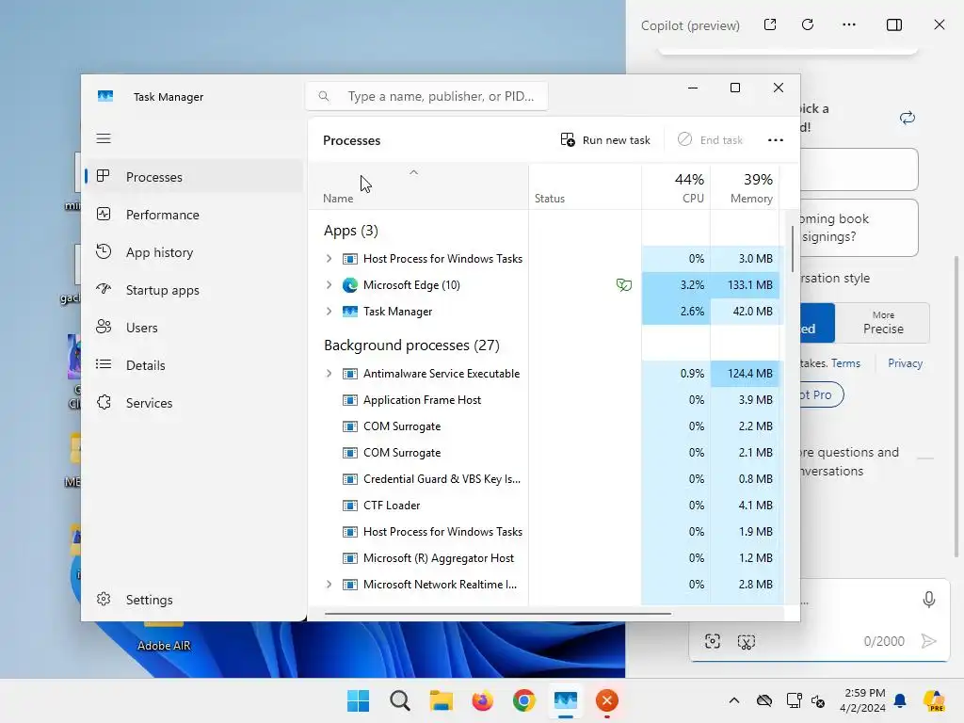Open the App history page
The width and height of the screenshot is (964, 723).
tap(194, 252)
